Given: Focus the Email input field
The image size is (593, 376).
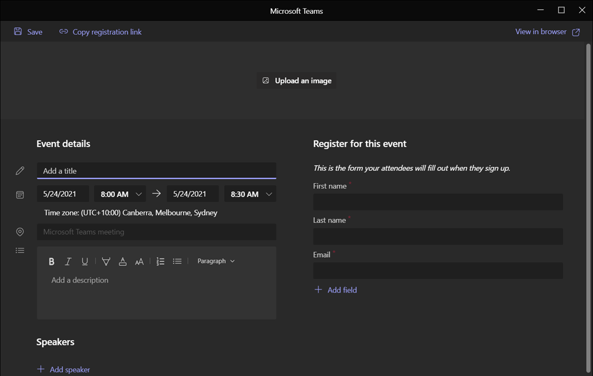Looking at the screenshot, I should [438, 271].
